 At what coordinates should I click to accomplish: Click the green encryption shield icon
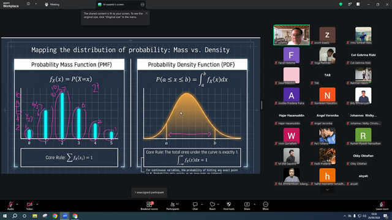341,4
